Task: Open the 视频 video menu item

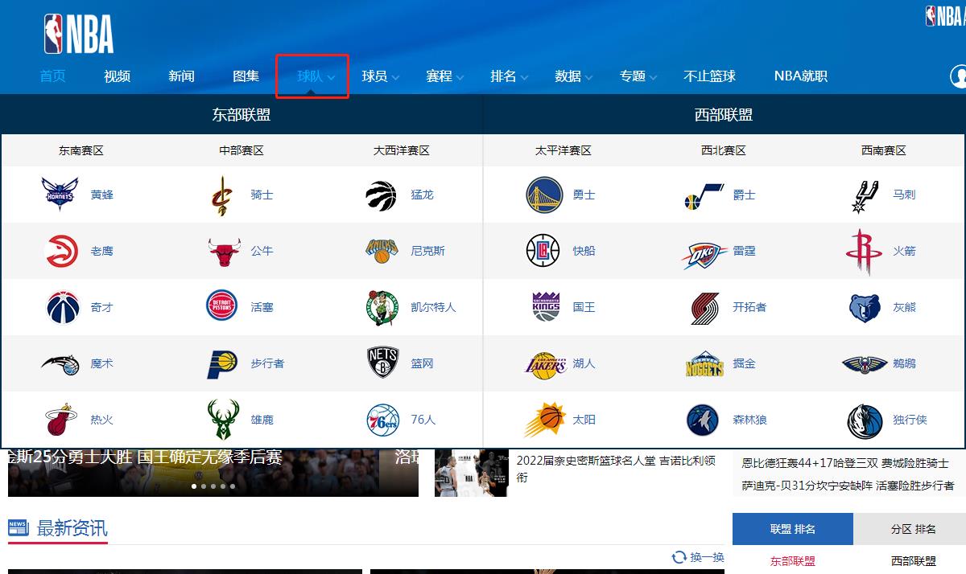Action: point(118,76)
